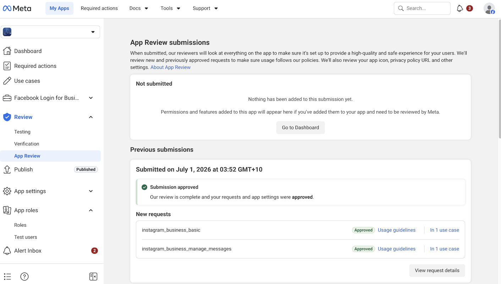Click the Submitted on July 1, 2026 heading
This screenshot has width=501, height=284.
click(x=199, y=169)
